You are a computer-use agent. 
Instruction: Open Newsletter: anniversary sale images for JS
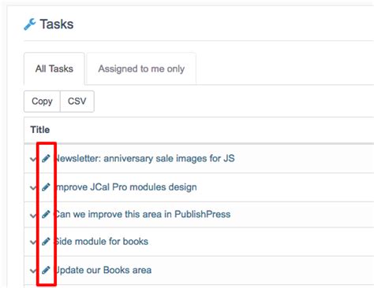(144, 158)
